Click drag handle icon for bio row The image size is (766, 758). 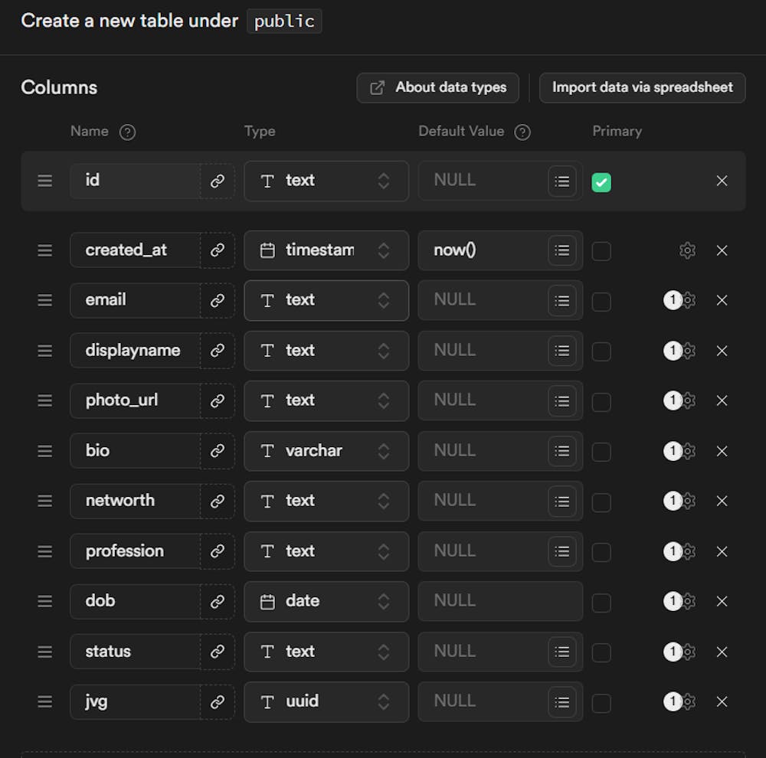[x=45, y=451]
